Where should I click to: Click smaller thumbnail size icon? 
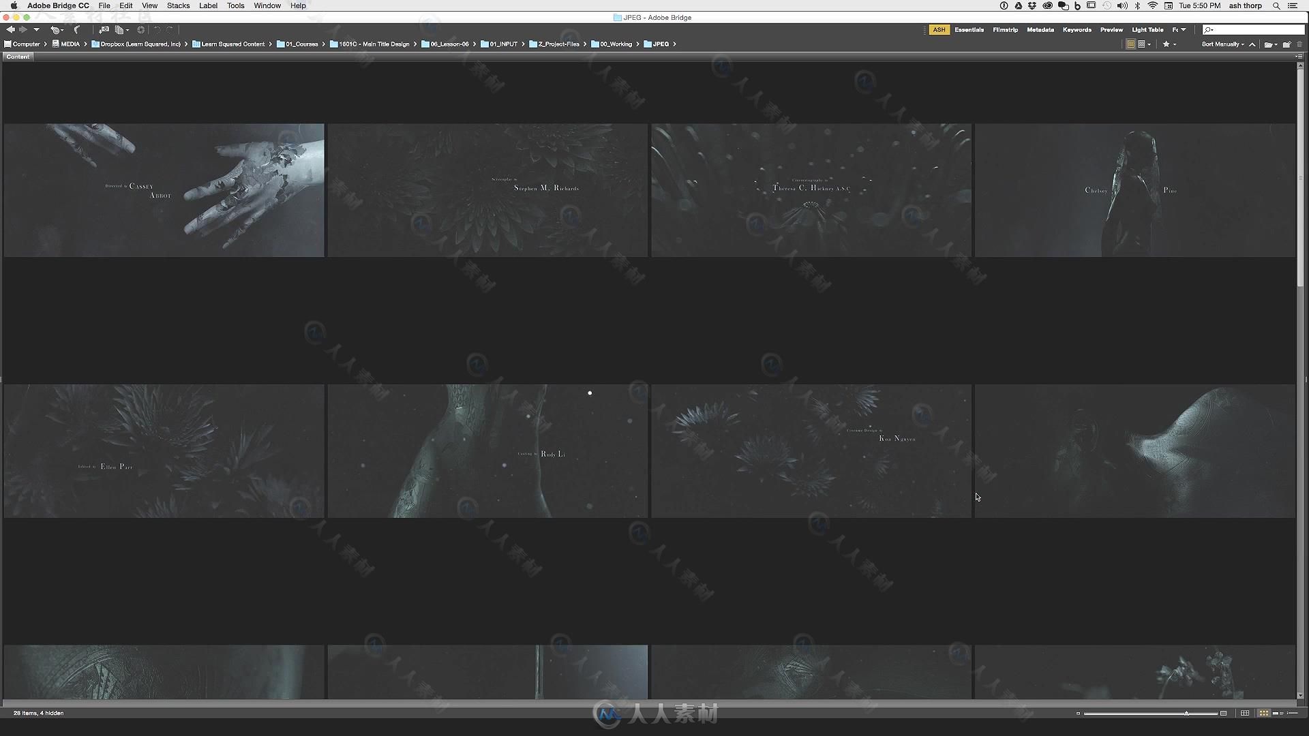pyautogui.click(x=1078, y=714)
